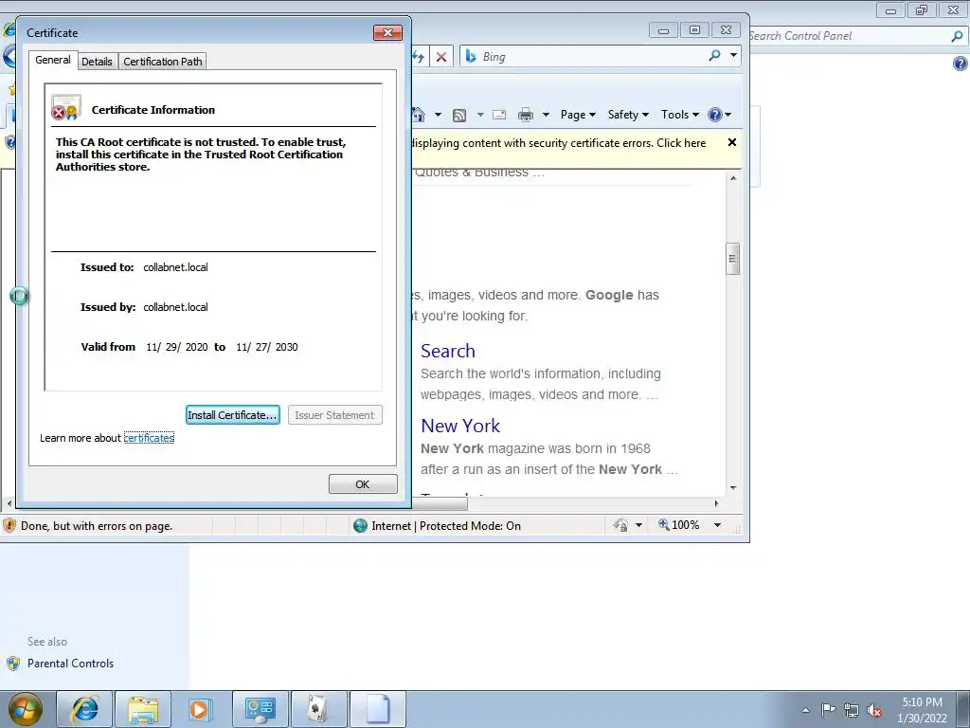
Task: Click the scroll up arrow on page
Action: coord(732,178)
